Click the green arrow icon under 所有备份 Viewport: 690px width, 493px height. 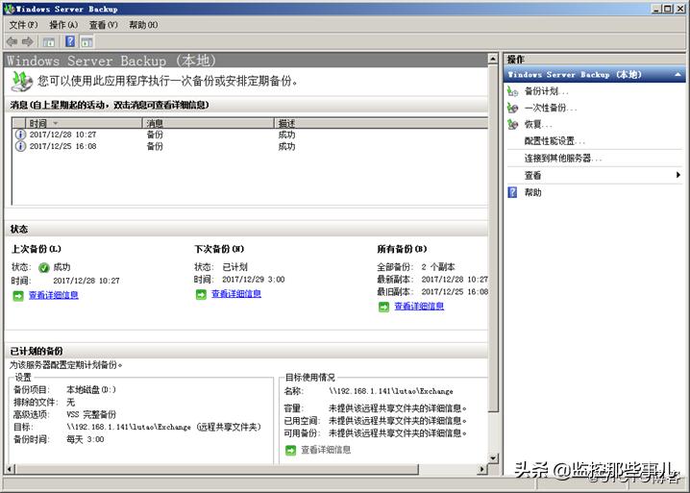(x=383, y=307)
